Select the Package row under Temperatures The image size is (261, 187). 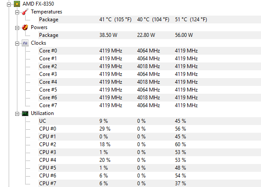(149, 20)
